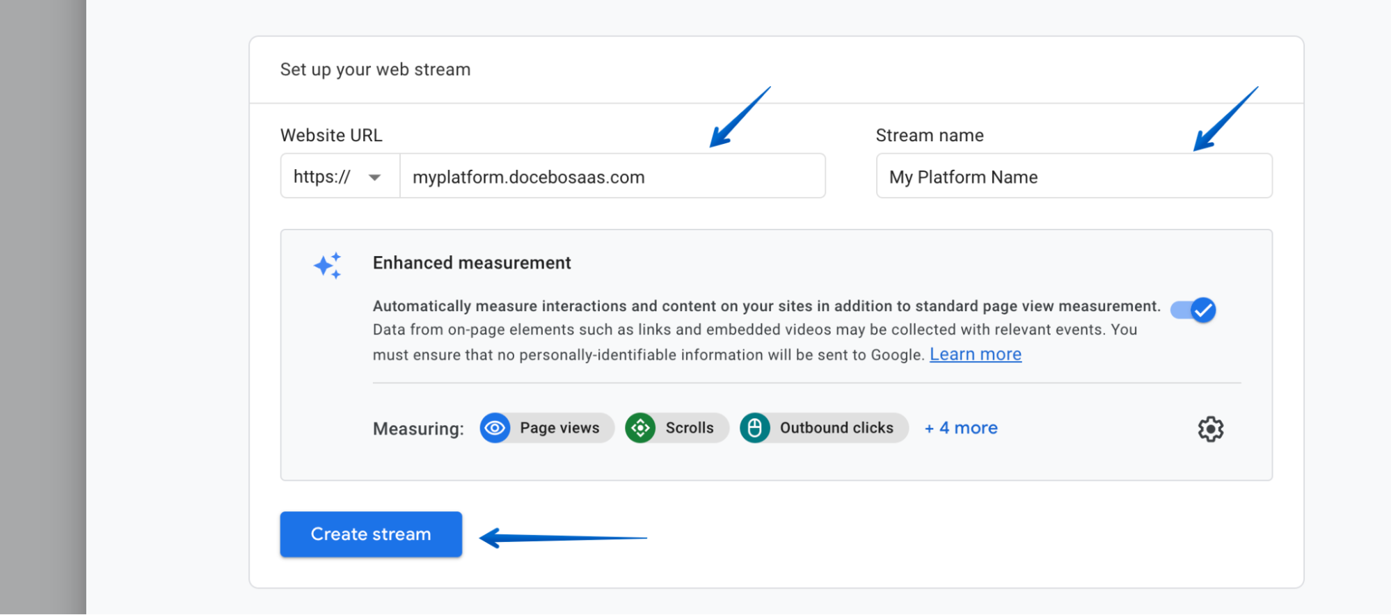Select the Page views chip label
The height and width of the screenshot is (615, 1391).
click(559, 428)
